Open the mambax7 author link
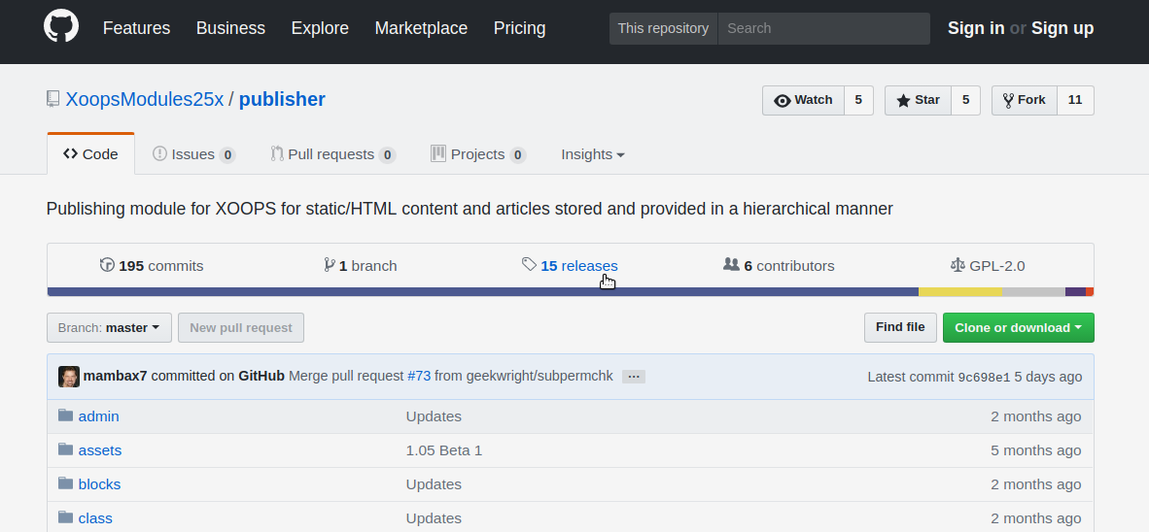Viewport: 1149px width, 532px height. 115,376
